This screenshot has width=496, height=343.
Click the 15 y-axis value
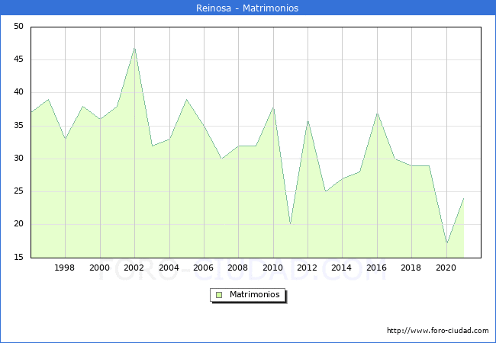pyautogui.click(x=18, y=258)
